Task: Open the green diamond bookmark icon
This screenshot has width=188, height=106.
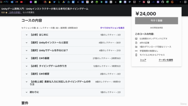Action: [x=101, y=2]
